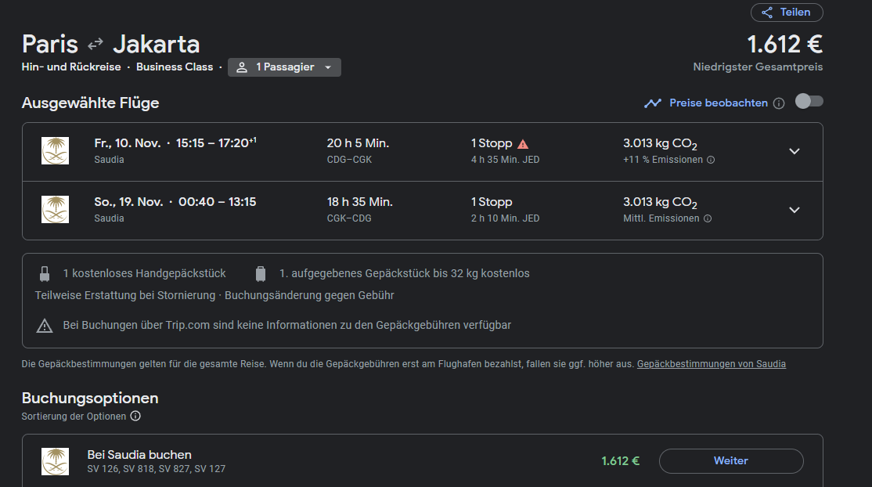Screen dimensions: 872x487
Task: Click the checked baggage suitcase icon
Action: click(x=260, y=272)
